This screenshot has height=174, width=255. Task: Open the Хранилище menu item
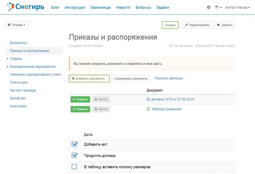coord(100,7)
